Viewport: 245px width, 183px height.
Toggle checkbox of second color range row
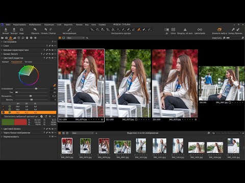pyautogui.click(x=3, y=109)
